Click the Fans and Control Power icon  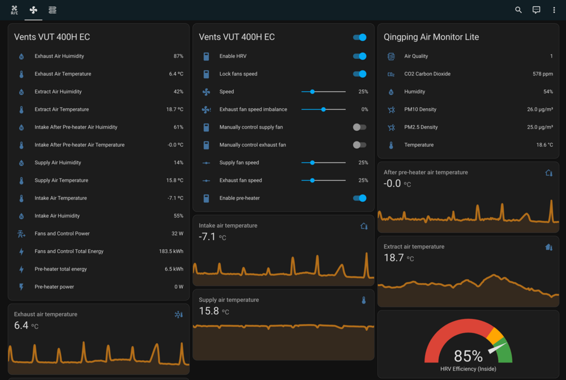(x=22, y=234)
